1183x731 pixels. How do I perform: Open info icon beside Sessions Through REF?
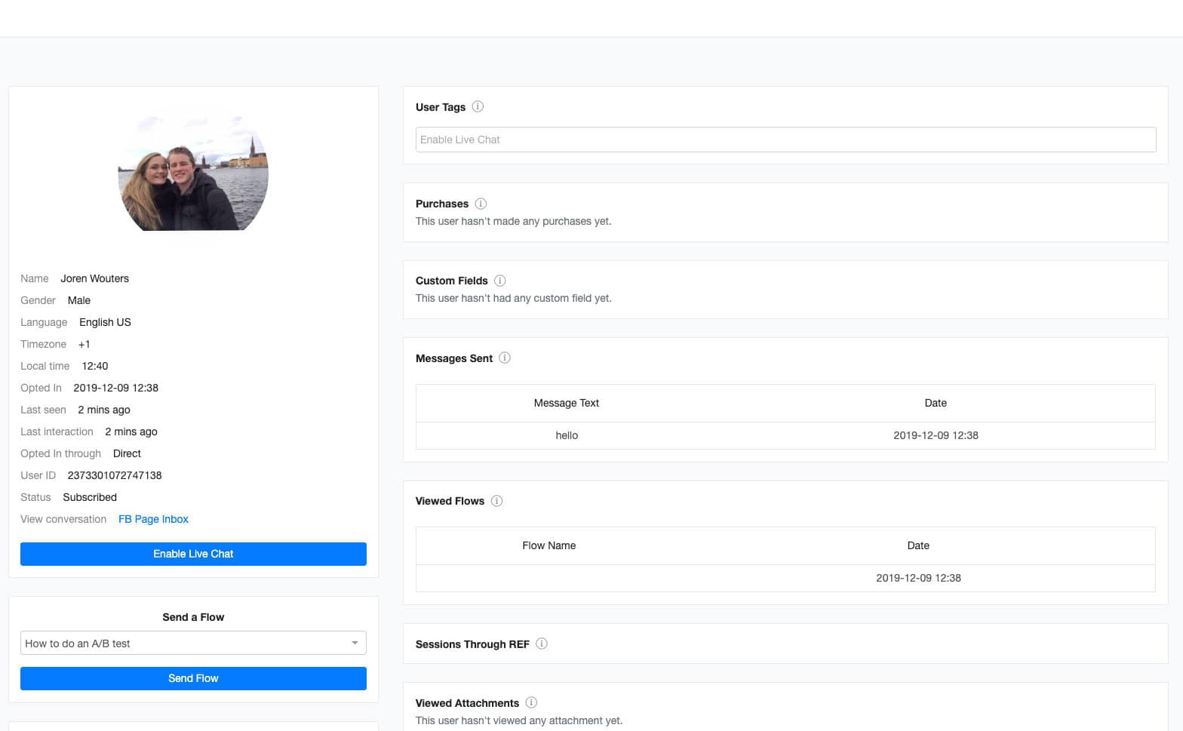coord(542,643)
